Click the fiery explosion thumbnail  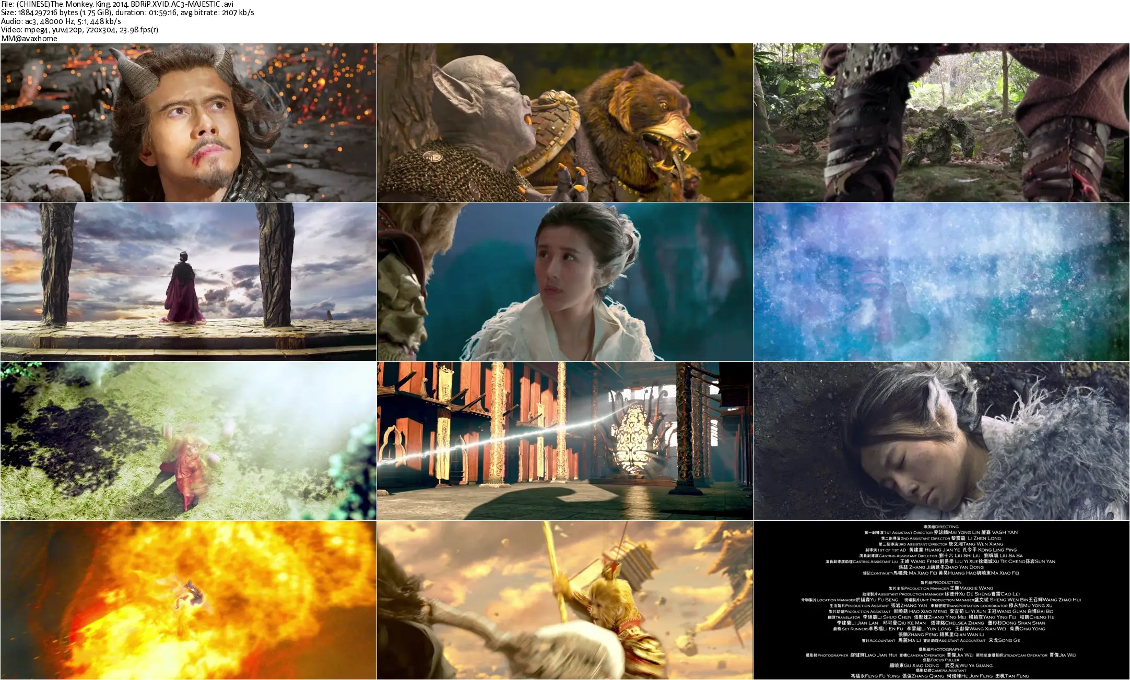click(x=188, y=600)
